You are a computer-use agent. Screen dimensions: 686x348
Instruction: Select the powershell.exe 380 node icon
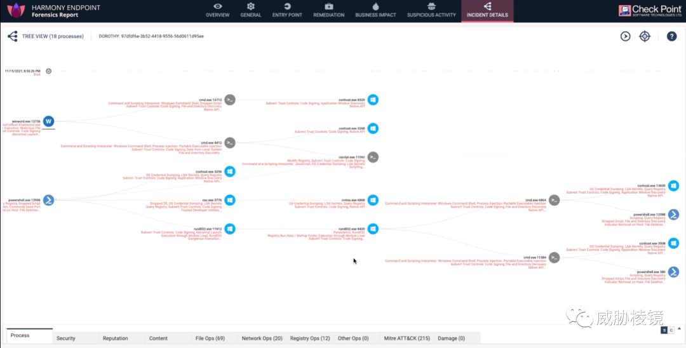(673, 272)
